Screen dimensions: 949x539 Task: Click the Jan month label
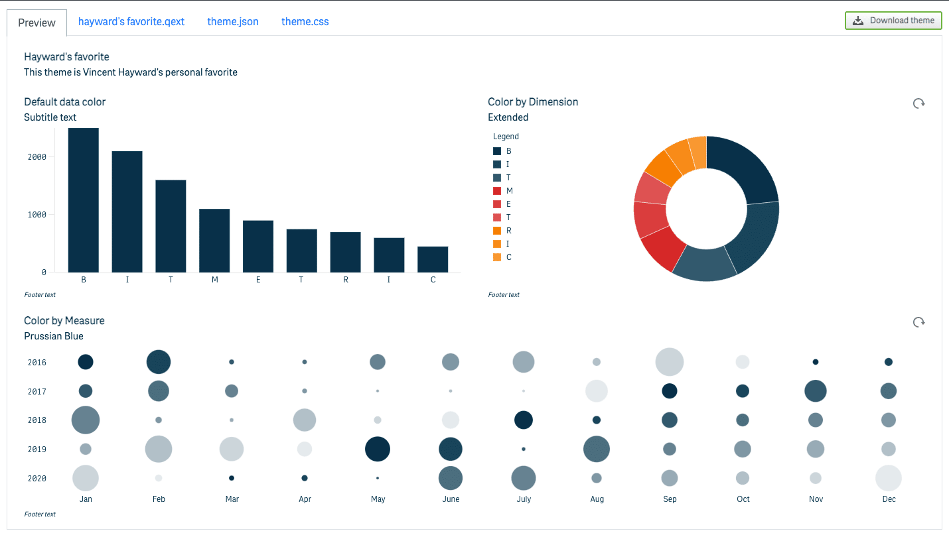(x=86, y=499)
